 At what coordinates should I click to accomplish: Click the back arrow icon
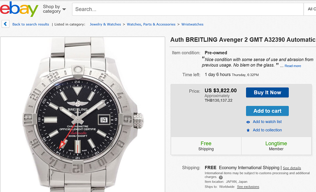pos(6,24)
